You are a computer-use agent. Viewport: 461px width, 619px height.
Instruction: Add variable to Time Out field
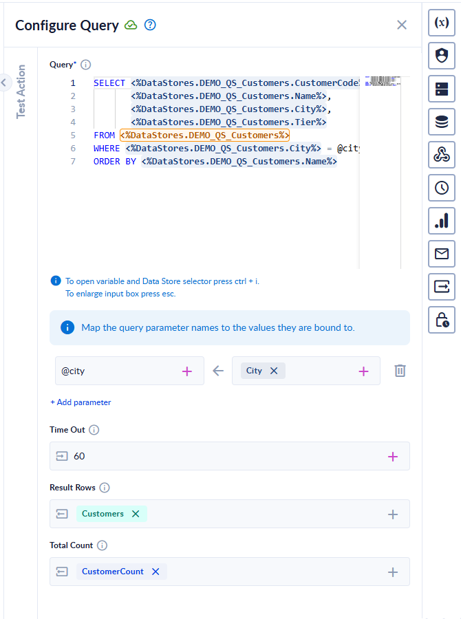coord(393,457)
